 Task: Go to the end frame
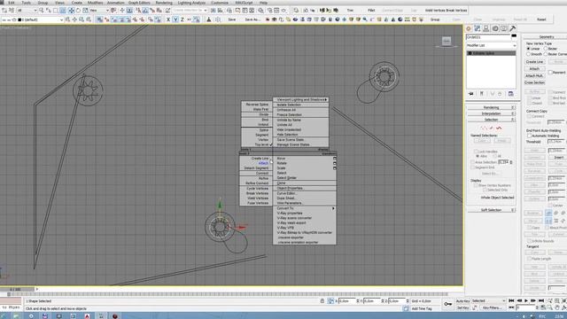click(541, 300)
